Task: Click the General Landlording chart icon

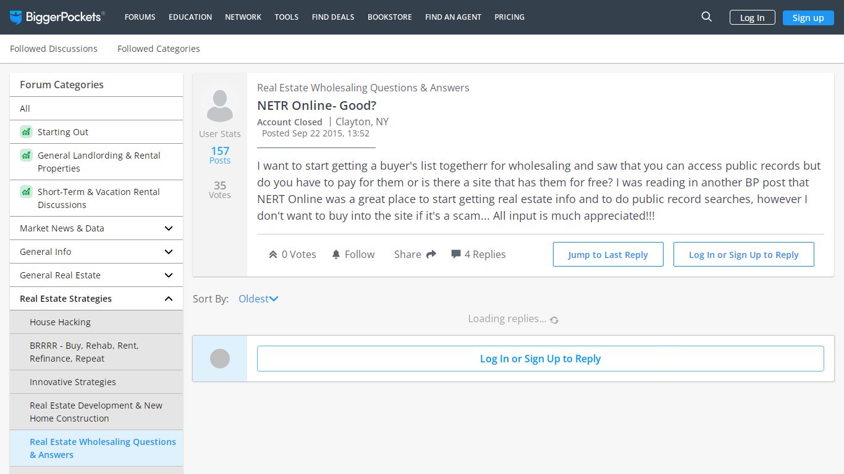Action: click(x=26, y=155)
